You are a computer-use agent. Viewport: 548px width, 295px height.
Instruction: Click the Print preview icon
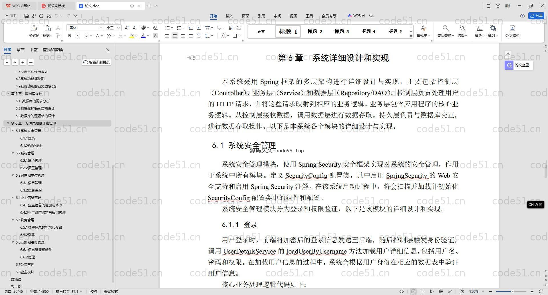point(49,16)
